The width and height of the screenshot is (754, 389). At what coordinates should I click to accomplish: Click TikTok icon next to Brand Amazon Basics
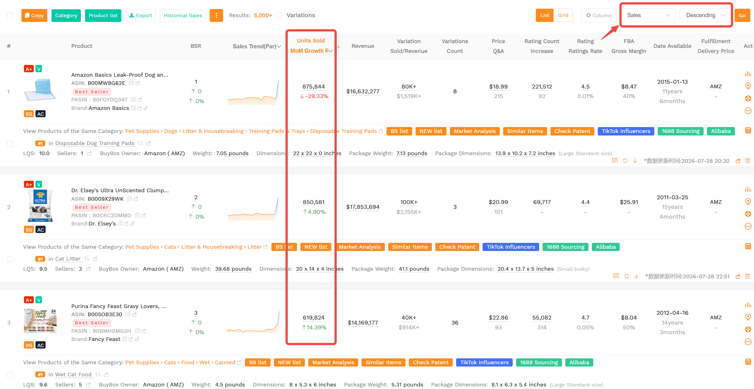[x=146, y=108]
